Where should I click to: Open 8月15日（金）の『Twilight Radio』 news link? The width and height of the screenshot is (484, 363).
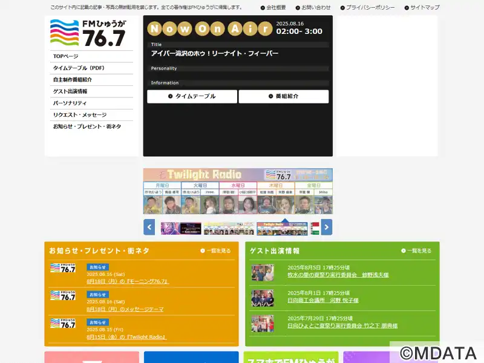pos(126,337)
